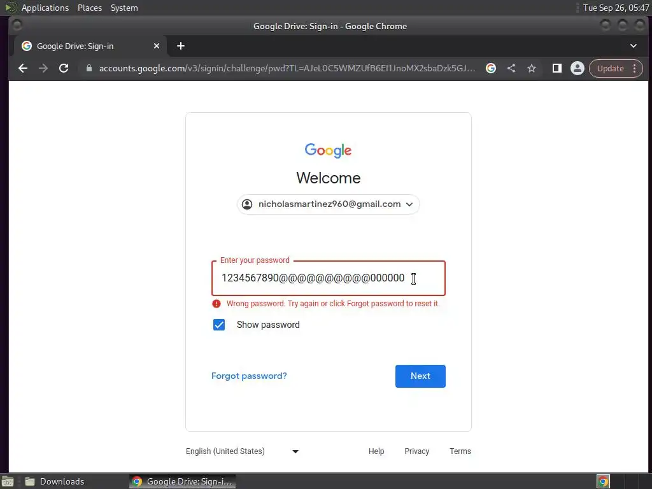Screen dimensions: 652x489
Task: Open Chrome three-dot menu
Action: pos(635,68)
